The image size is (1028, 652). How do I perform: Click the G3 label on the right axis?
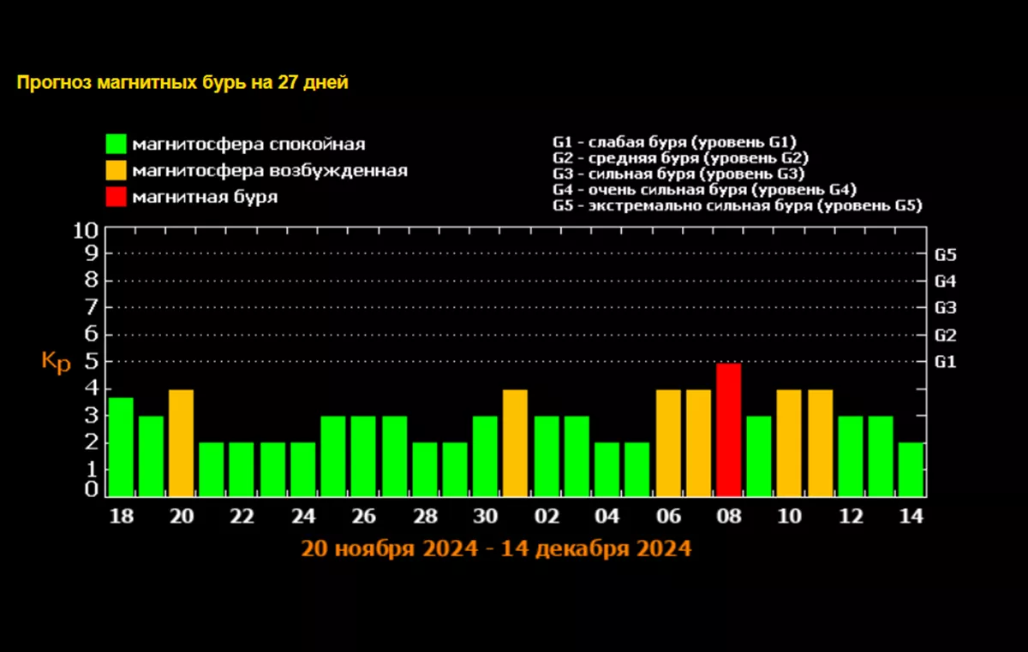945,308
